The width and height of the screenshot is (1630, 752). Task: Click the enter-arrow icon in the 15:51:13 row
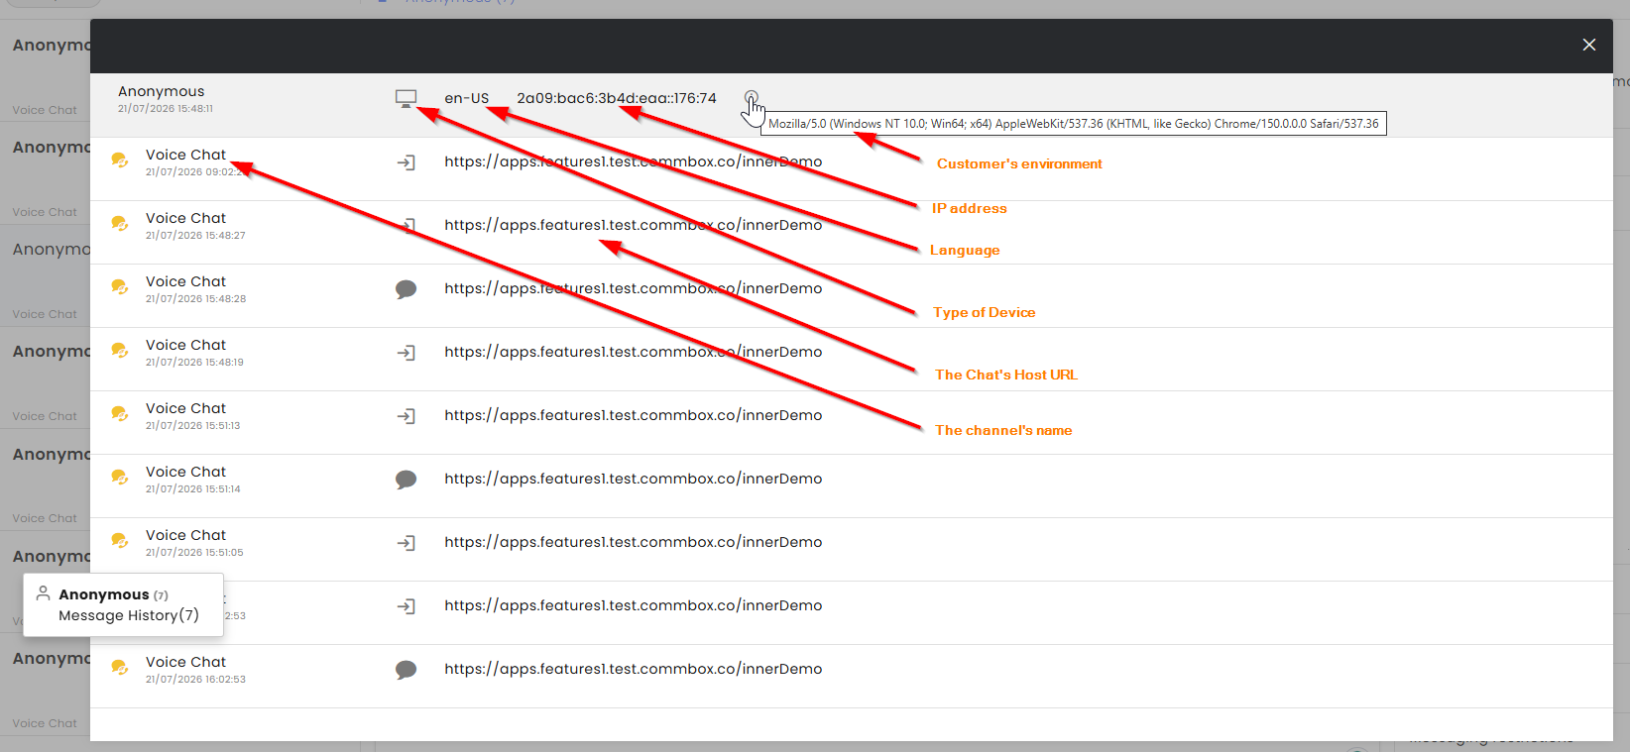(407, 416)
